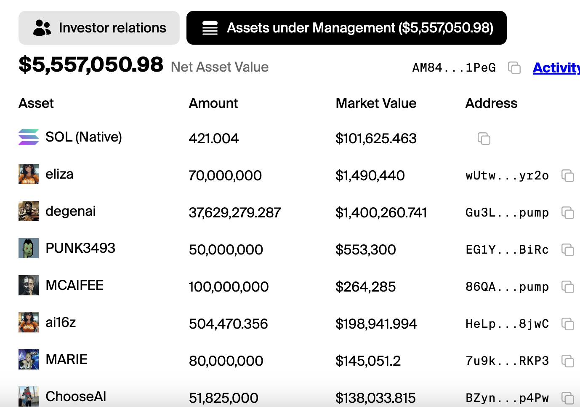Click the eliza token avatar

click(29, 174)
